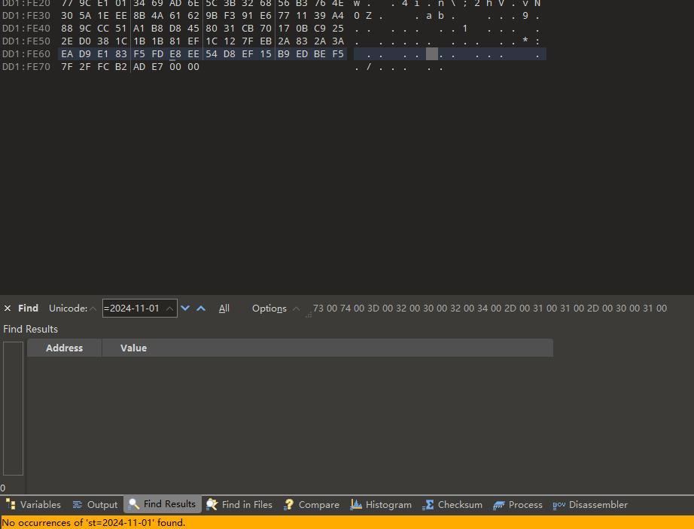
Task: Jump to the previous match with the up arrow
Action: coord(201,309)
